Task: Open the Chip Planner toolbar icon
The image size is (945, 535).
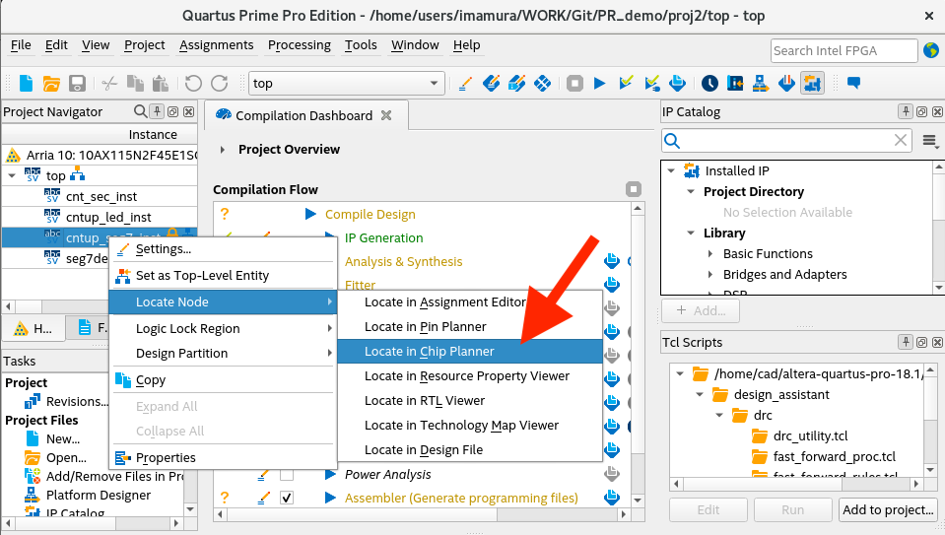Action: tap(542, 83)
